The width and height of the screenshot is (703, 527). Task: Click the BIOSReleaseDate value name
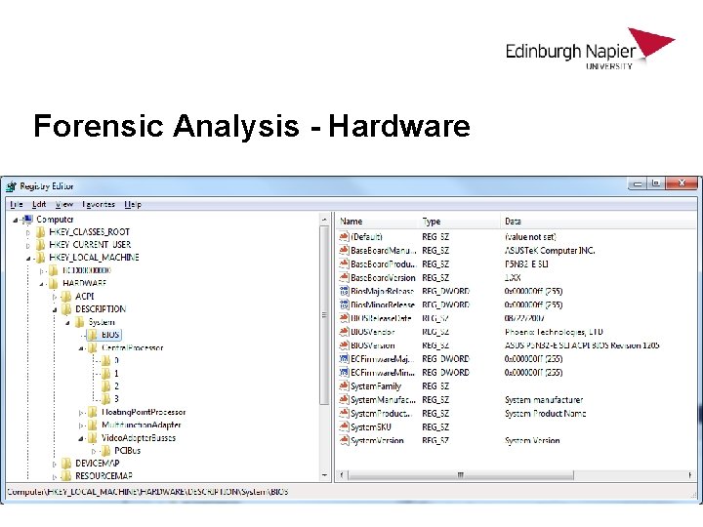[x=381, y=318]
